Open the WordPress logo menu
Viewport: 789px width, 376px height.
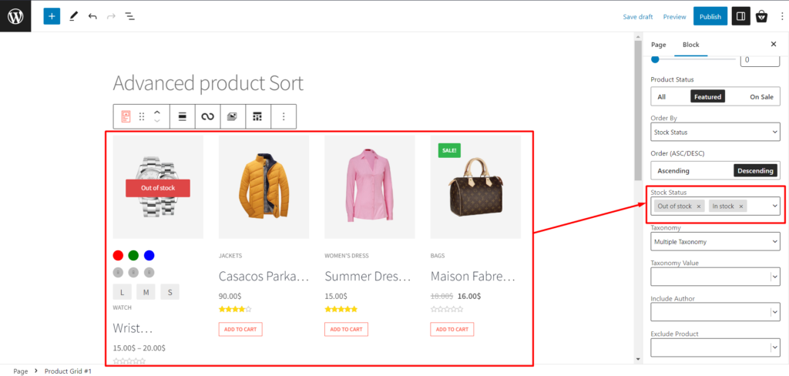(15, 16)
